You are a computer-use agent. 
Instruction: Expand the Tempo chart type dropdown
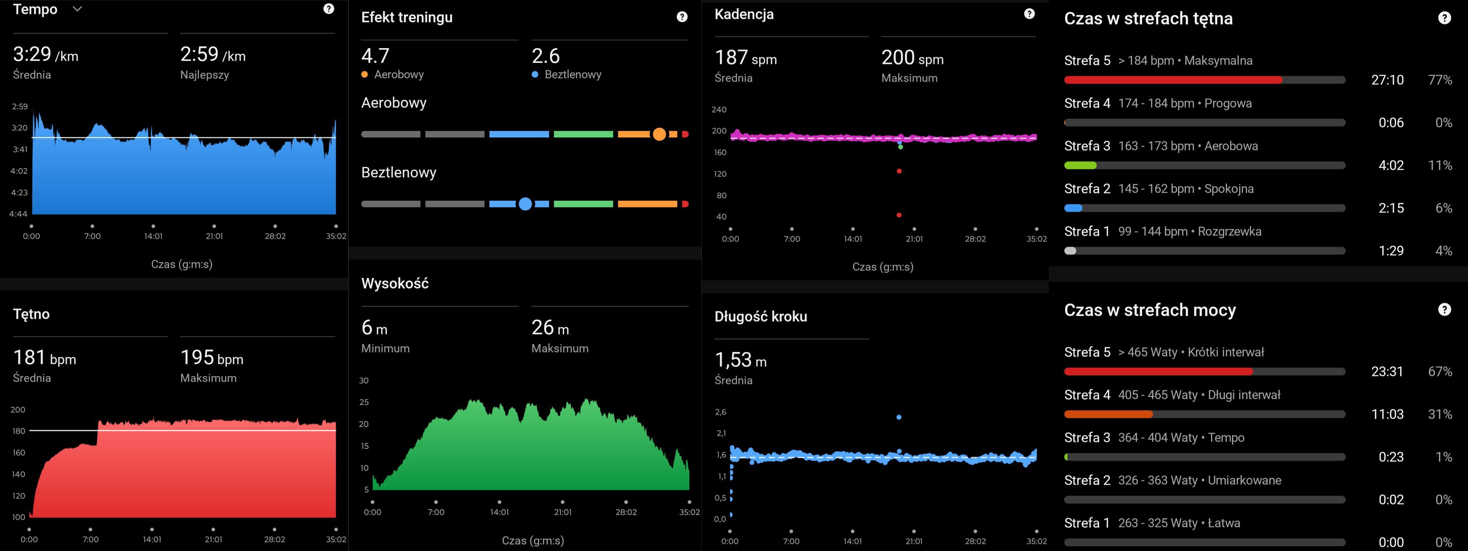pyautogui.click(x=78, y=9)
